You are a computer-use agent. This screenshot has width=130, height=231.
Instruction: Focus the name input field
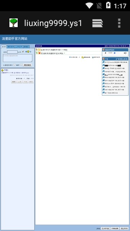(12, 52)
